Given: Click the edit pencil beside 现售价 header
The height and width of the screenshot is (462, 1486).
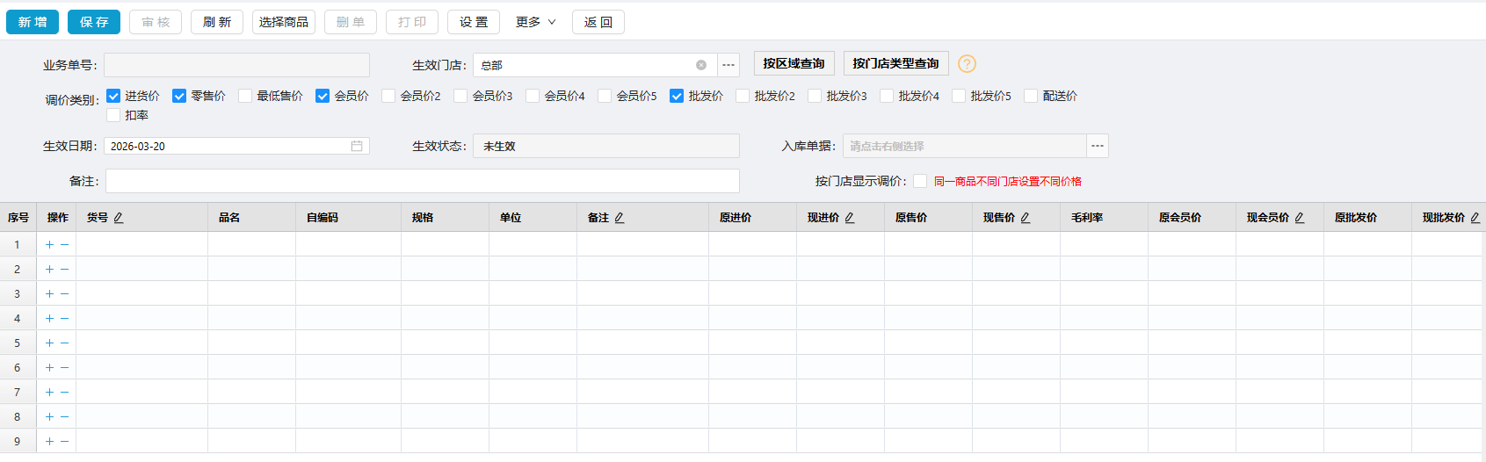Looking at the screenshot, I should tap(1026, 218).
